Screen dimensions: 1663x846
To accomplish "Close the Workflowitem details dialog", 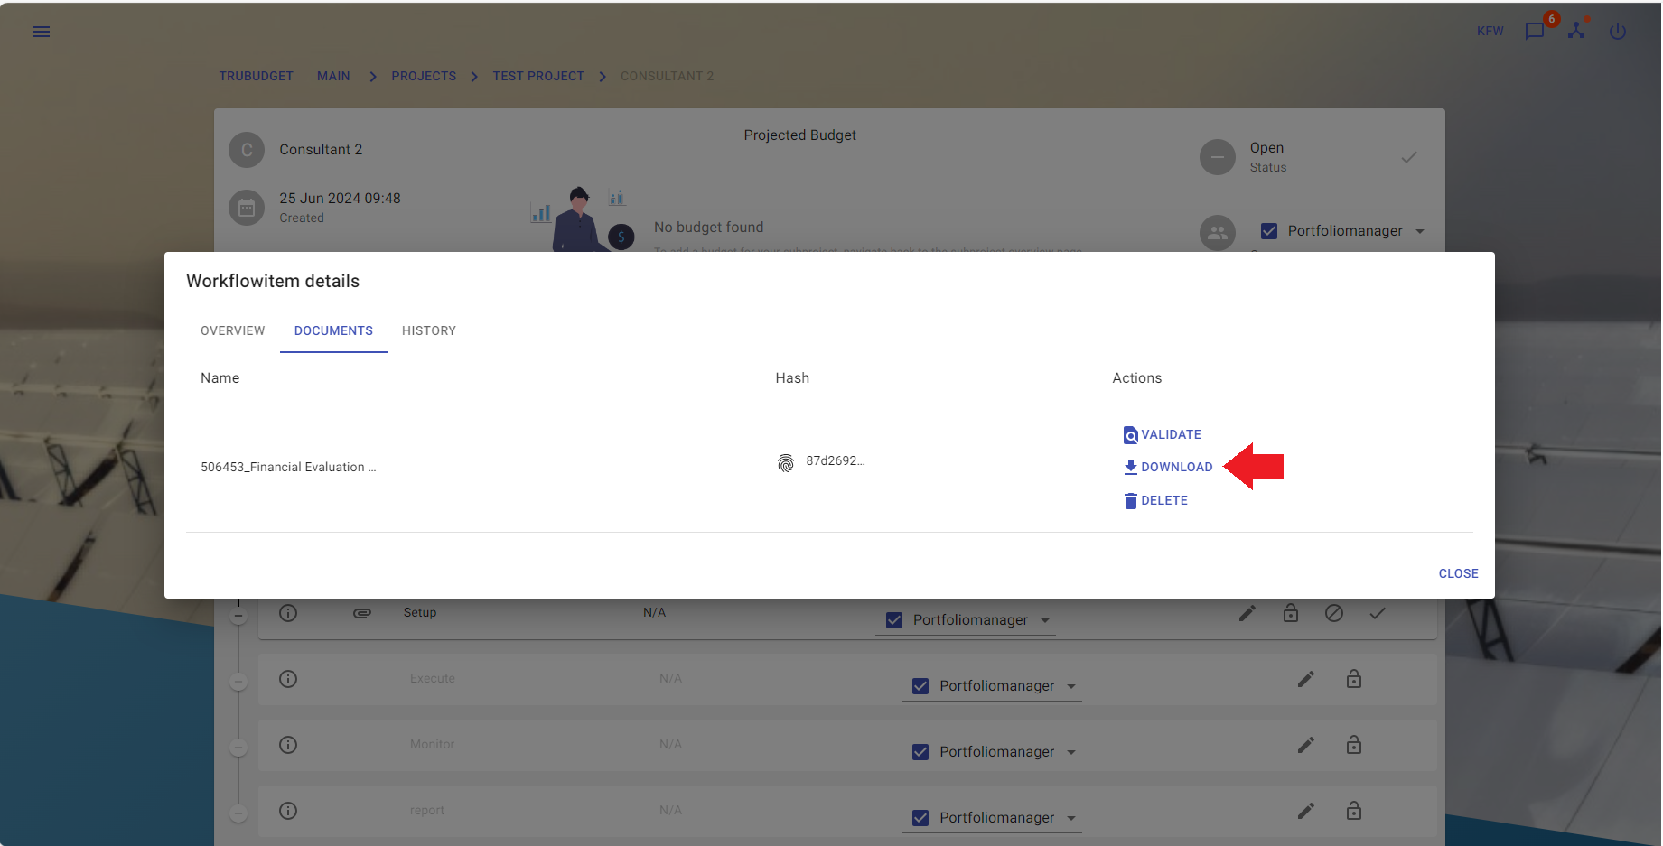I will click(1458, 573).
